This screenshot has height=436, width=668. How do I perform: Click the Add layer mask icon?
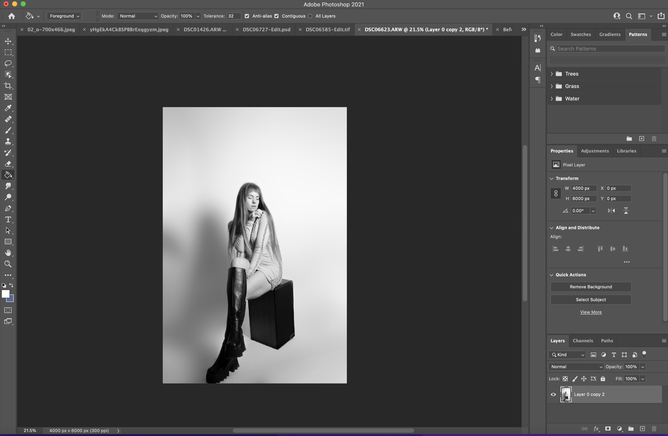coord(608,429)
